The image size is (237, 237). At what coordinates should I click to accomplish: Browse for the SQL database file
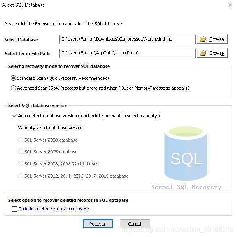tap(212, 39)
